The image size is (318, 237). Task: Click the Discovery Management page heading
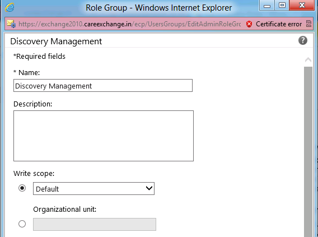(56, 41)
